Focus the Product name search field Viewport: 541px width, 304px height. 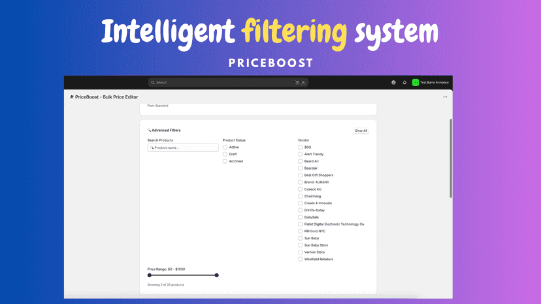click(183, 147)
